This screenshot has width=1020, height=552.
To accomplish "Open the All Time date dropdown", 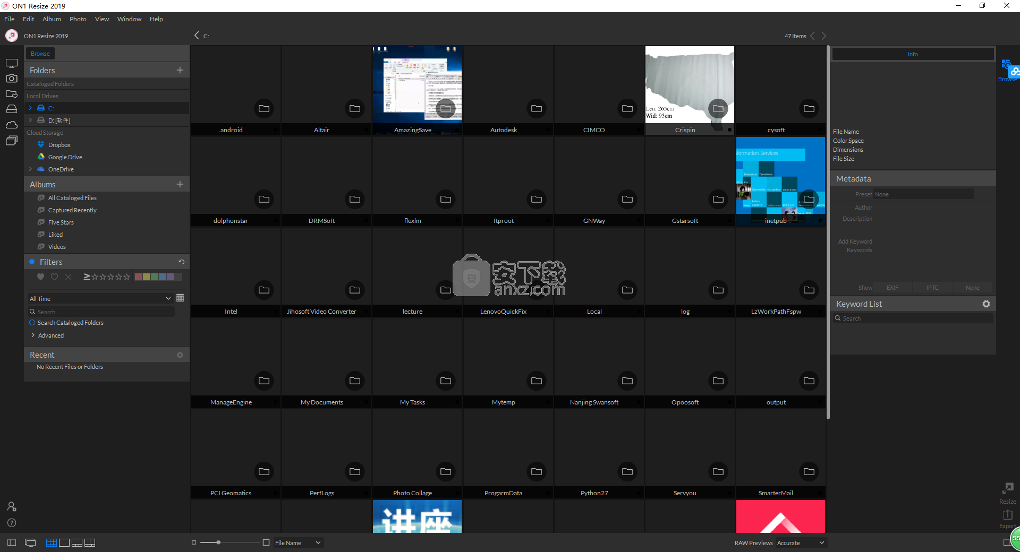I will tap(100, 299).
